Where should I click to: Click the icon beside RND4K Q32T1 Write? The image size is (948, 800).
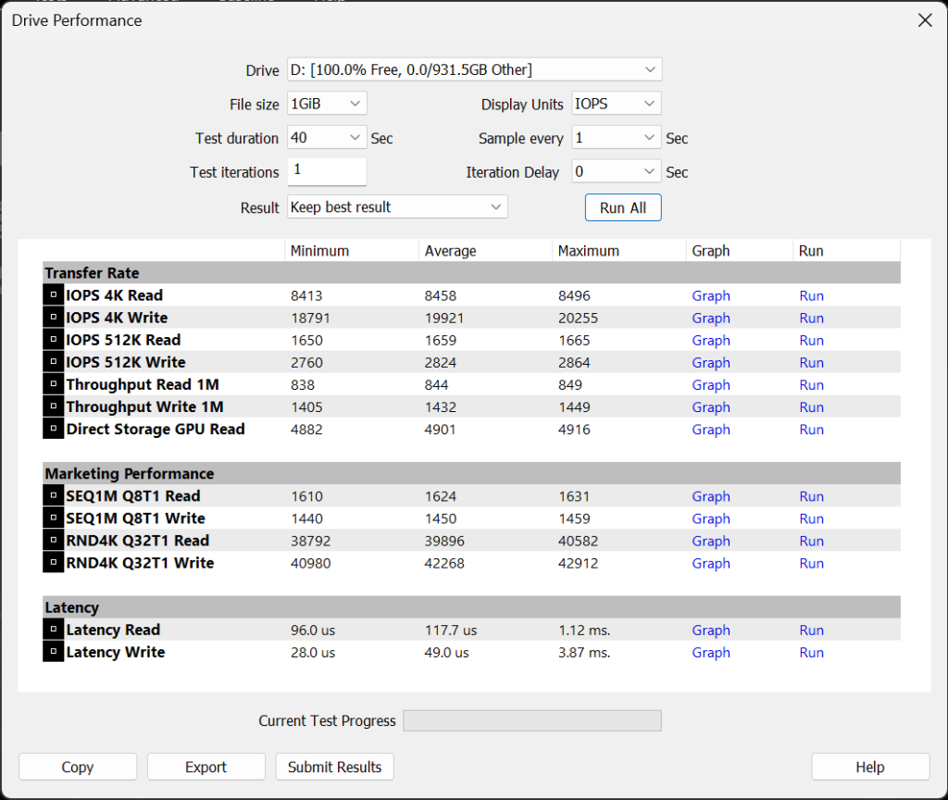coord(53,563)
